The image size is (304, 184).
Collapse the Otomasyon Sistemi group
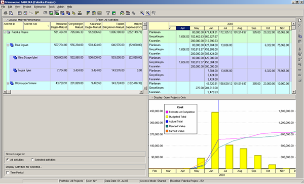click(8, 83)
